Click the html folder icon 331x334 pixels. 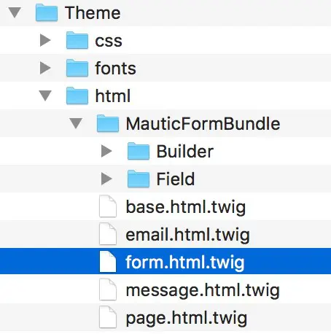(77, 96)
